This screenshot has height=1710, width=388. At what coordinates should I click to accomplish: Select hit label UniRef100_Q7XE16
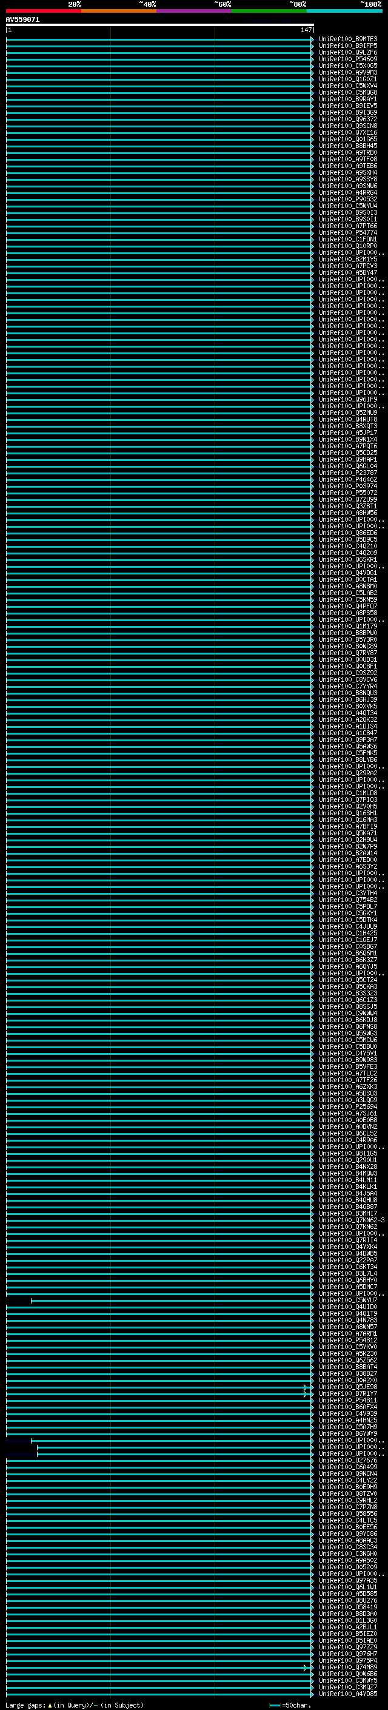click(348, 133)
